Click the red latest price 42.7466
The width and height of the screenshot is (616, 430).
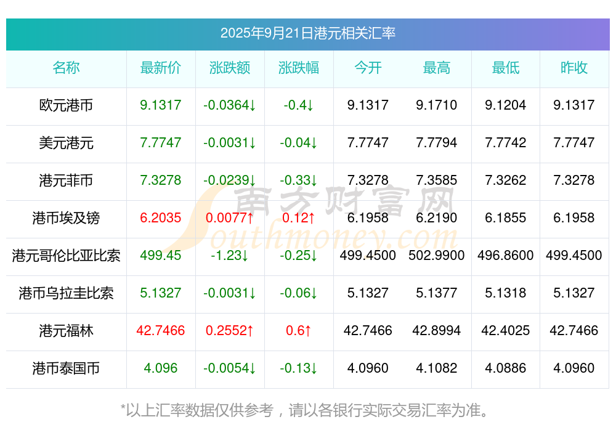161,330
